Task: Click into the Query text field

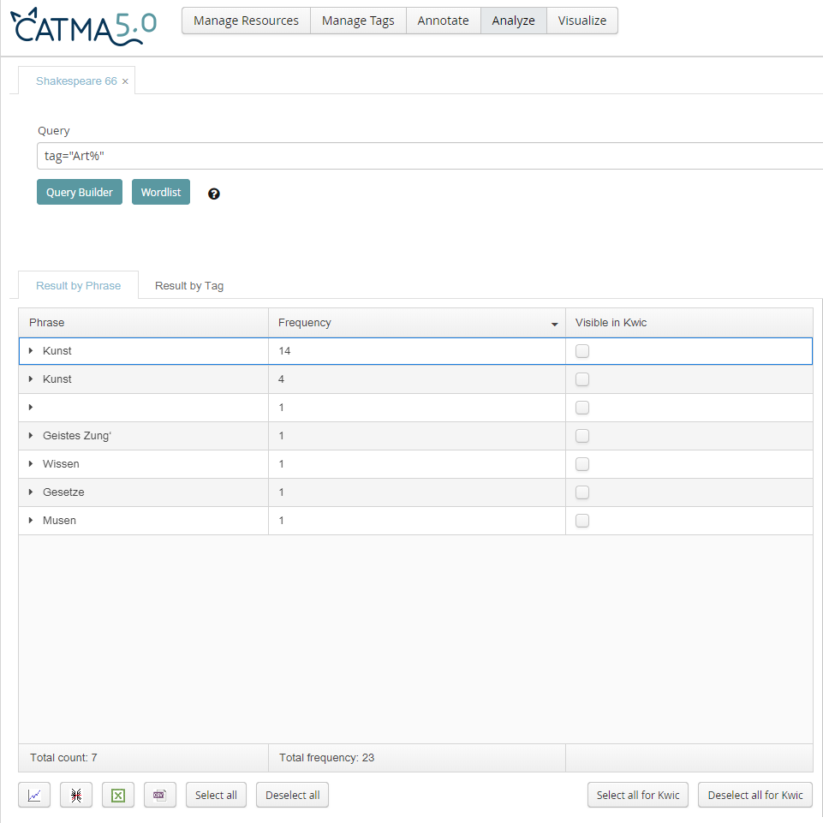Action: click(428, 157)
